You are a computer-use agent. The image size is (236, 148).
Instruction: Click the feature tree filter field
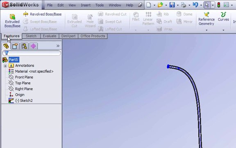32,53
